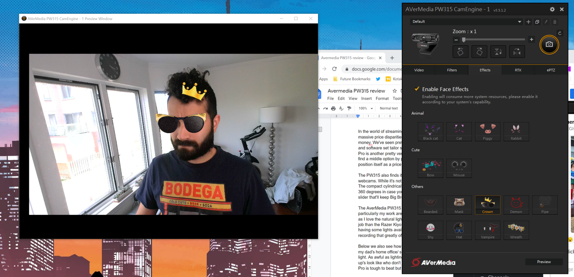
Task: Add a new profile with plus icon
Action: [528, 21]
